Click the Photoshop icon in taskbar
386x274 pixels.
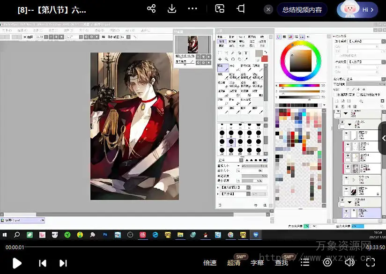coord(105,234)
